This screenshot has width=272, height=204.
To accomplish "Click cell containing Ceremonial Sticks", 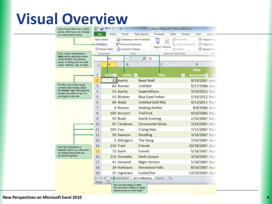I will pyautogui.click(x=161, y=124).
